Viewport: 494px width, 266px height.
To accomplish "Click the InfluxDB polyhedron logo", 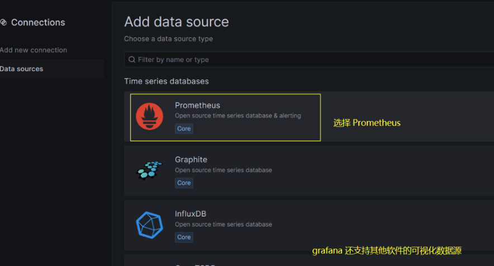I will point(150,225).
